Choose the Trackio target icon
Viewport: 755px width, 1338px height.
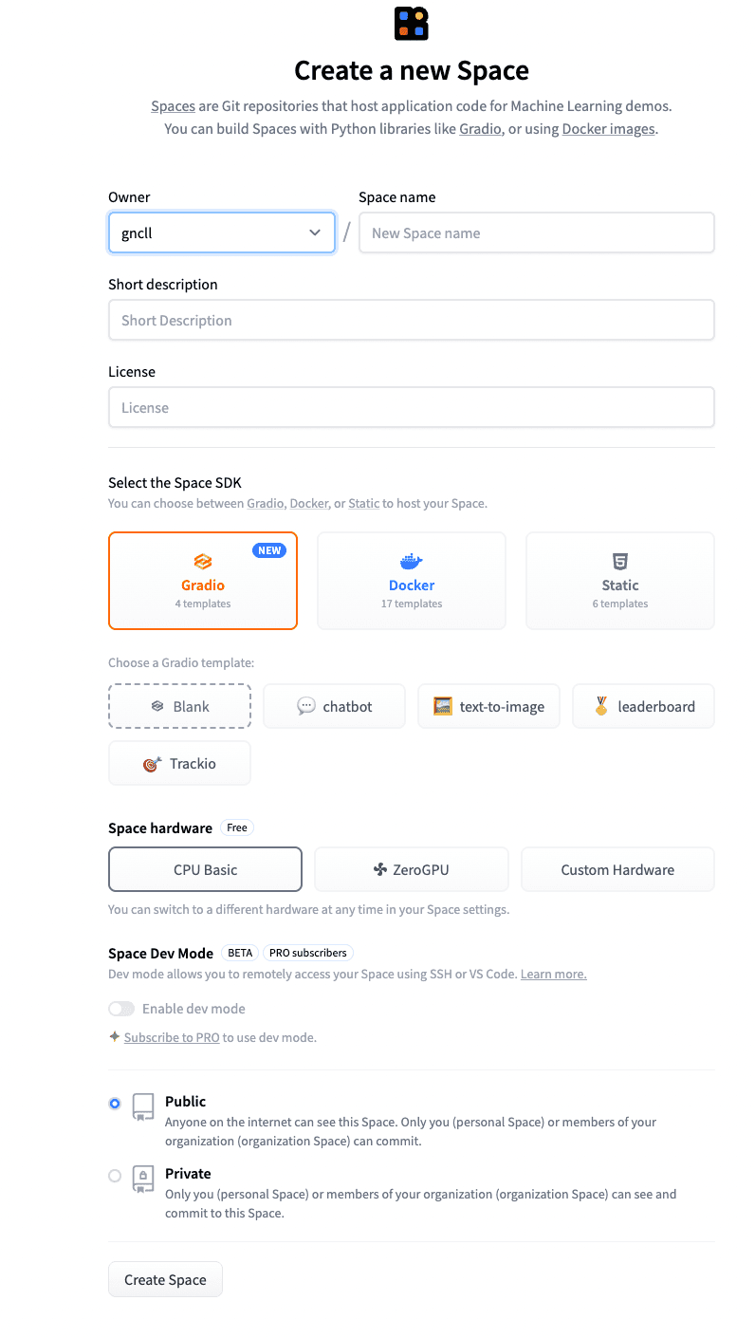152,764
